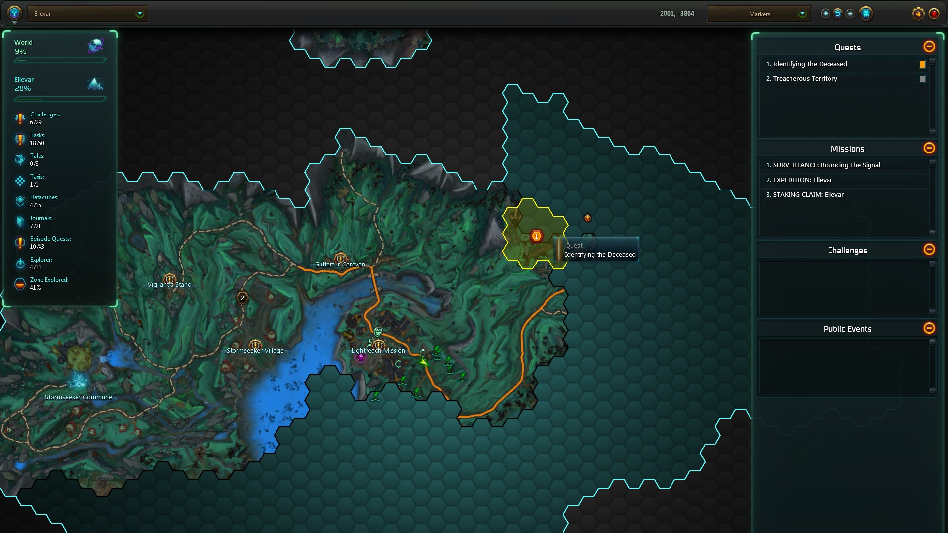Image resolution: width=948 pixels, height=533 pixels.
Task: Open the Ellevar zone dropdown
Action: (x=87, y=14)
